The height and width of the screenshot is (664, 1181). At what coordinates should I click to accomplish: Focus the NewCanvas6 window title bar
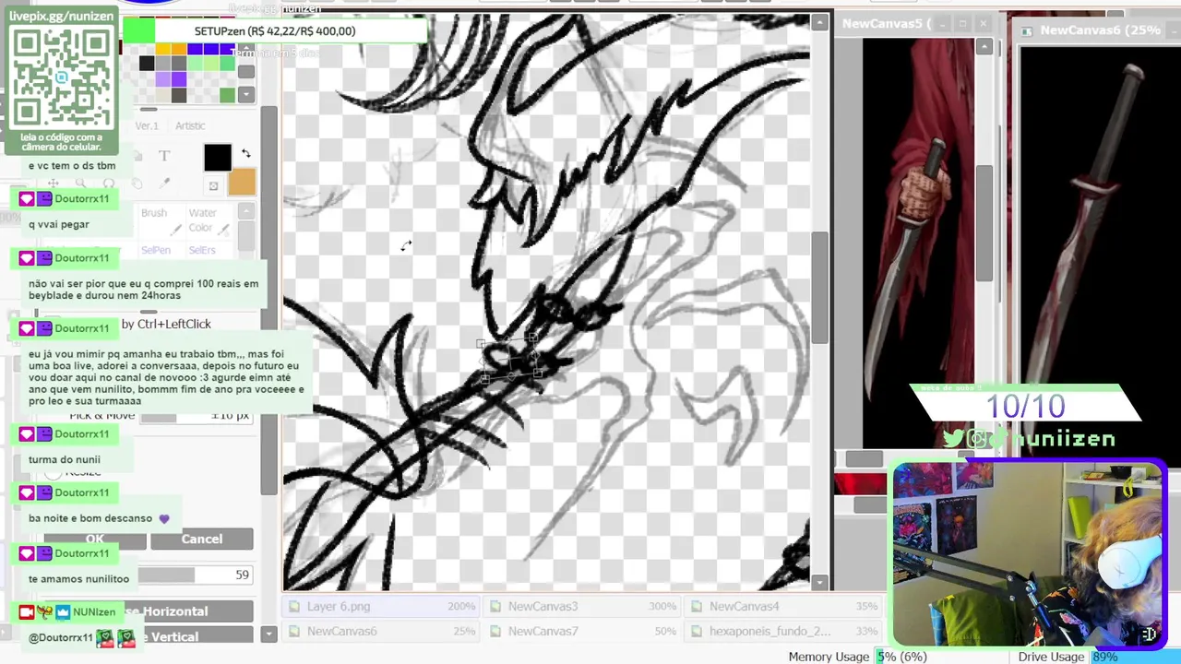tap(1096, 30)
